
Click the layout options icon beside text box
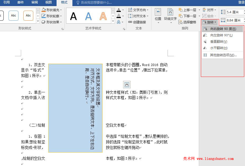tap(127, 85)
